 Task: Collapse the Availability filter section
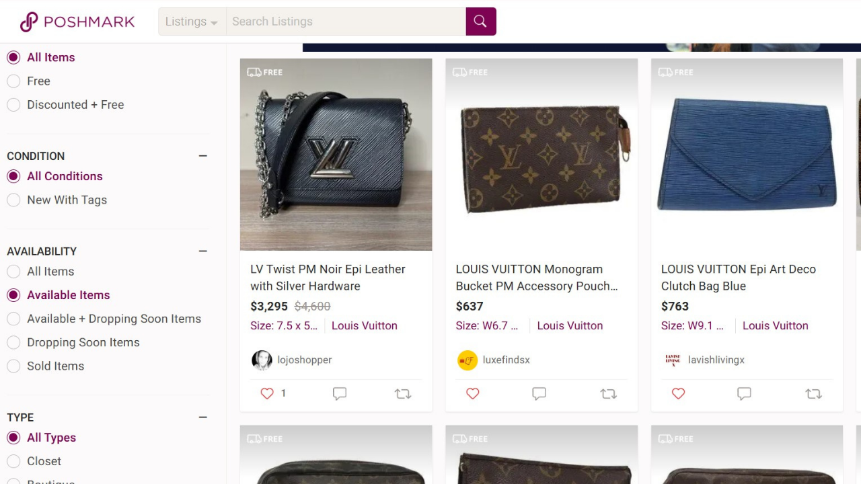(x=202, y=251)
